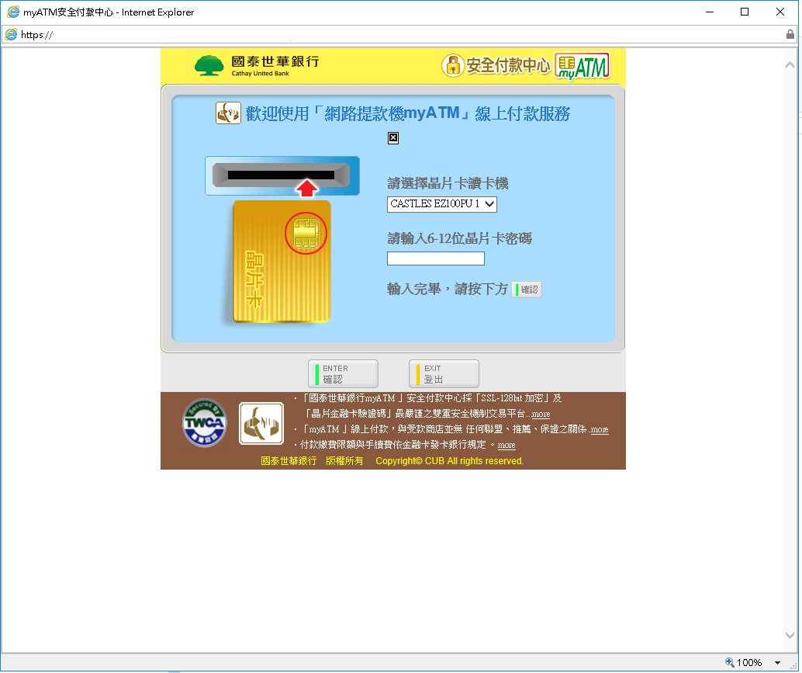
Task: Click the broken image placeholder icon
Action: 392,137
